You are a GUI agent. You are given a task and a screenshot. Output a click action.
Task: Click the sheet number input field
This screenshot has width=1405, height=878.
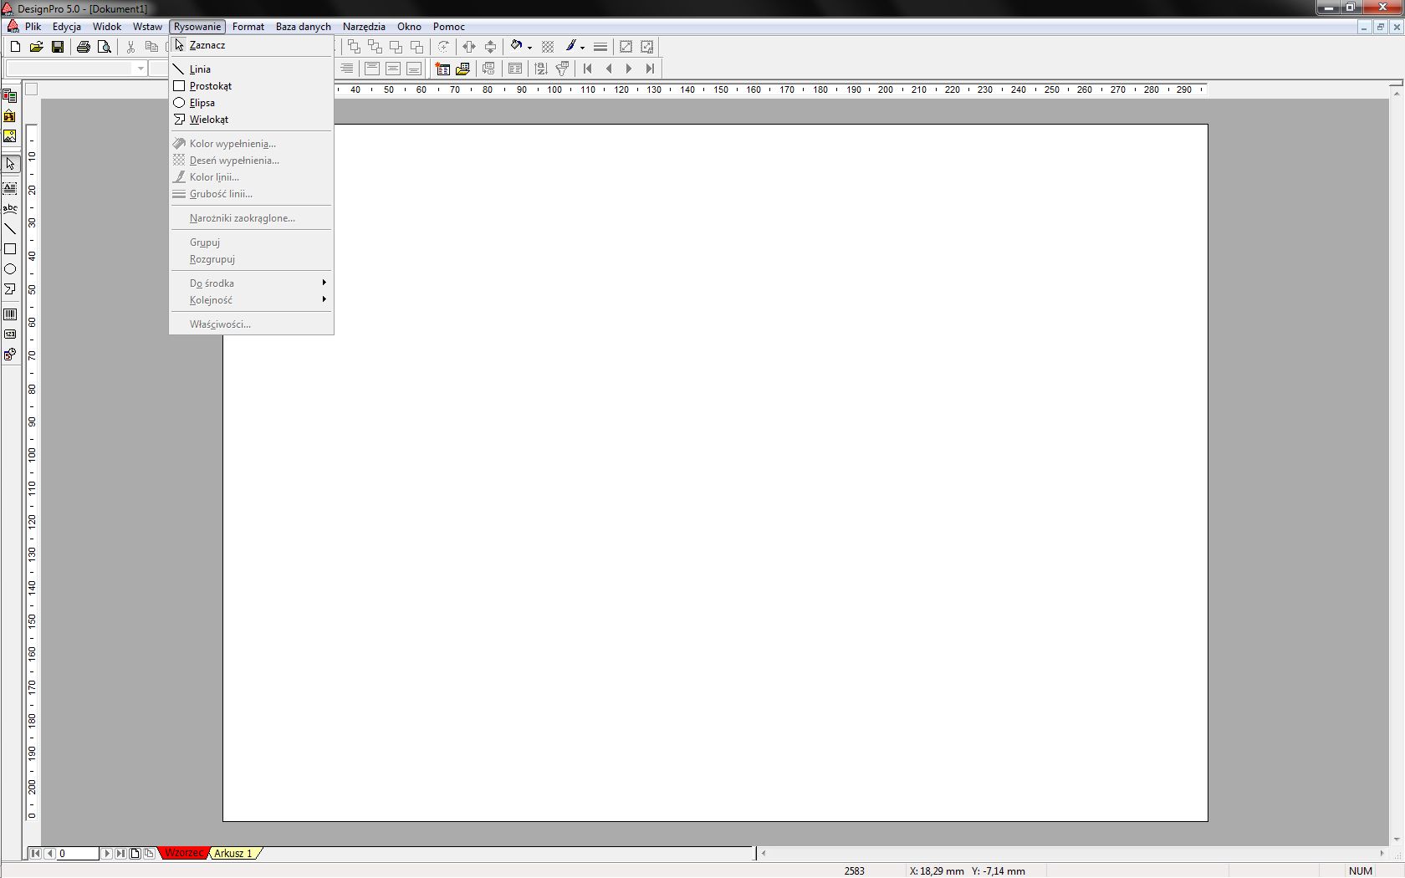pos(79,854)
